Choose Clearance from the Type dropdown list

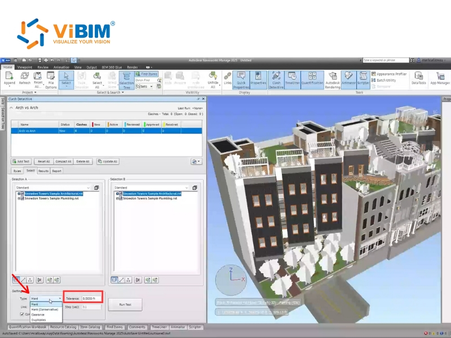point(39,314)
